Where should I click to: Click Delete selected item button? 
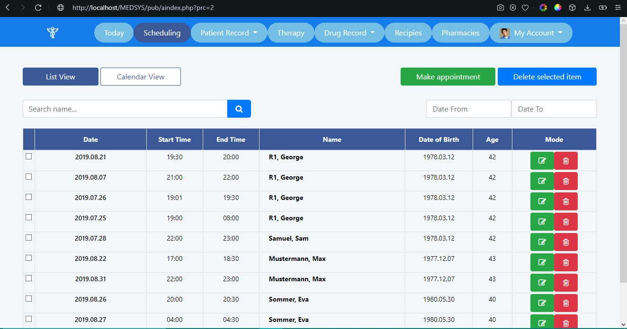547,77
